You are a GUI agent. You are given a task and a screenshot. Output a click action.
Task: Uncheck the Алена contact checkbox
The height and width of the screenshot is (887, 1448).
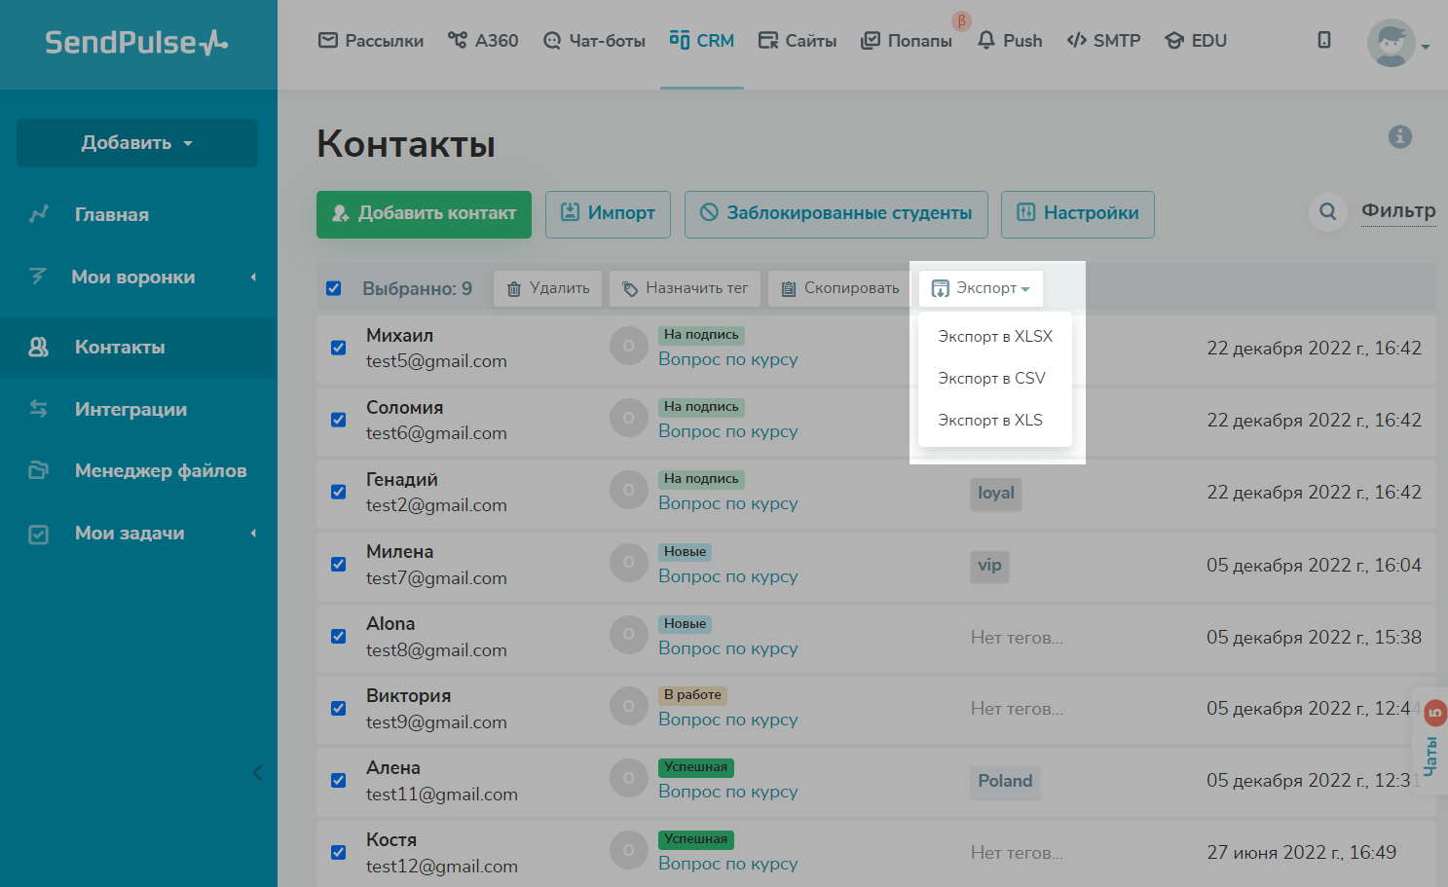[x=339, y=780]
